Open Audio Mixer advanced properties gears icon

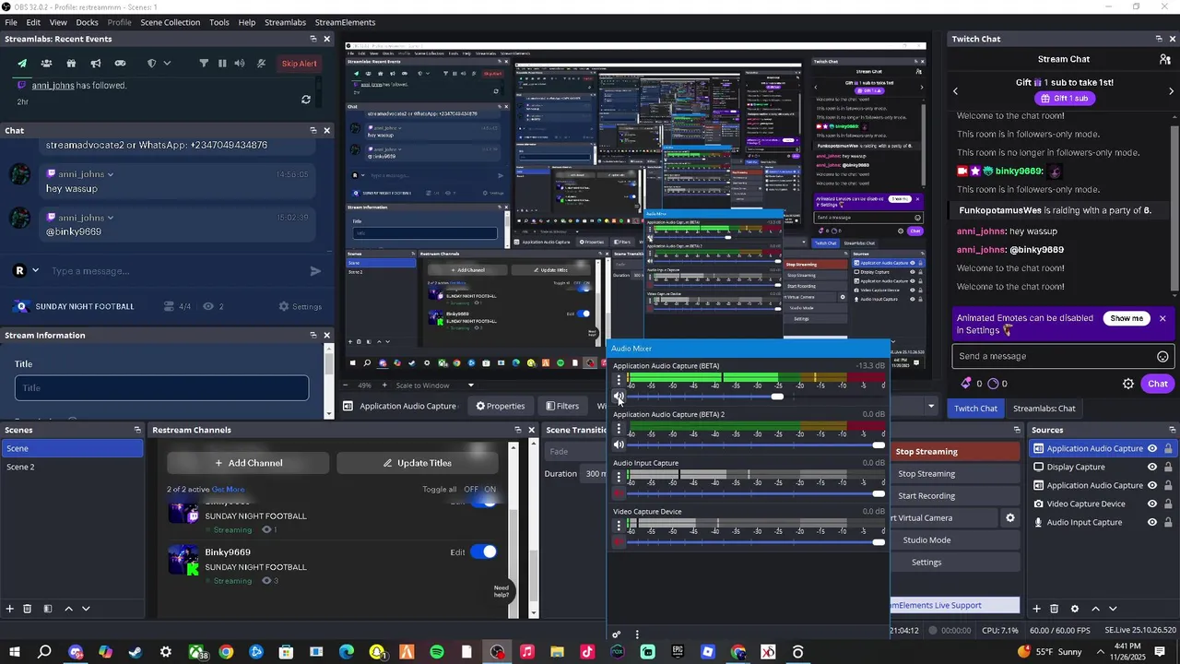tap(617, 634)
